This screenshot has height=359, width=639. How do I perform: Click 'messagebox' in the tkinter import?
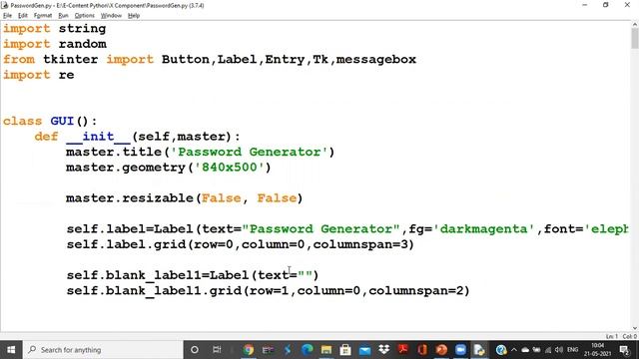[375, 60]
